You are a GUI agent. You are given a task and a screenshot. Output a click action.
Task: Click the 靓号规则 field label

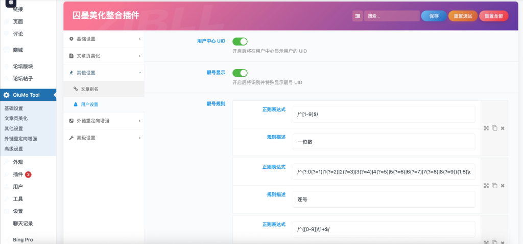tap(216, 104)
